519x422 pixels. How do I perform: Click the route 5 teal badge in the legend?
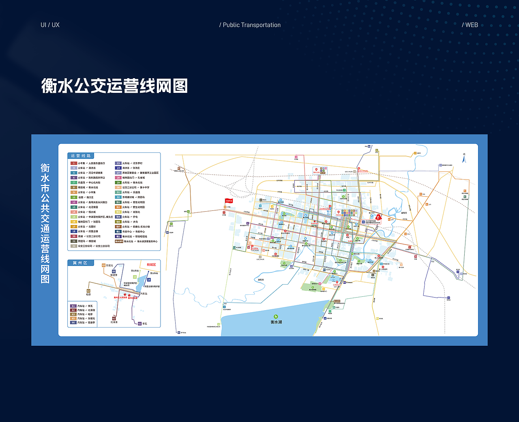pos(74,173)
